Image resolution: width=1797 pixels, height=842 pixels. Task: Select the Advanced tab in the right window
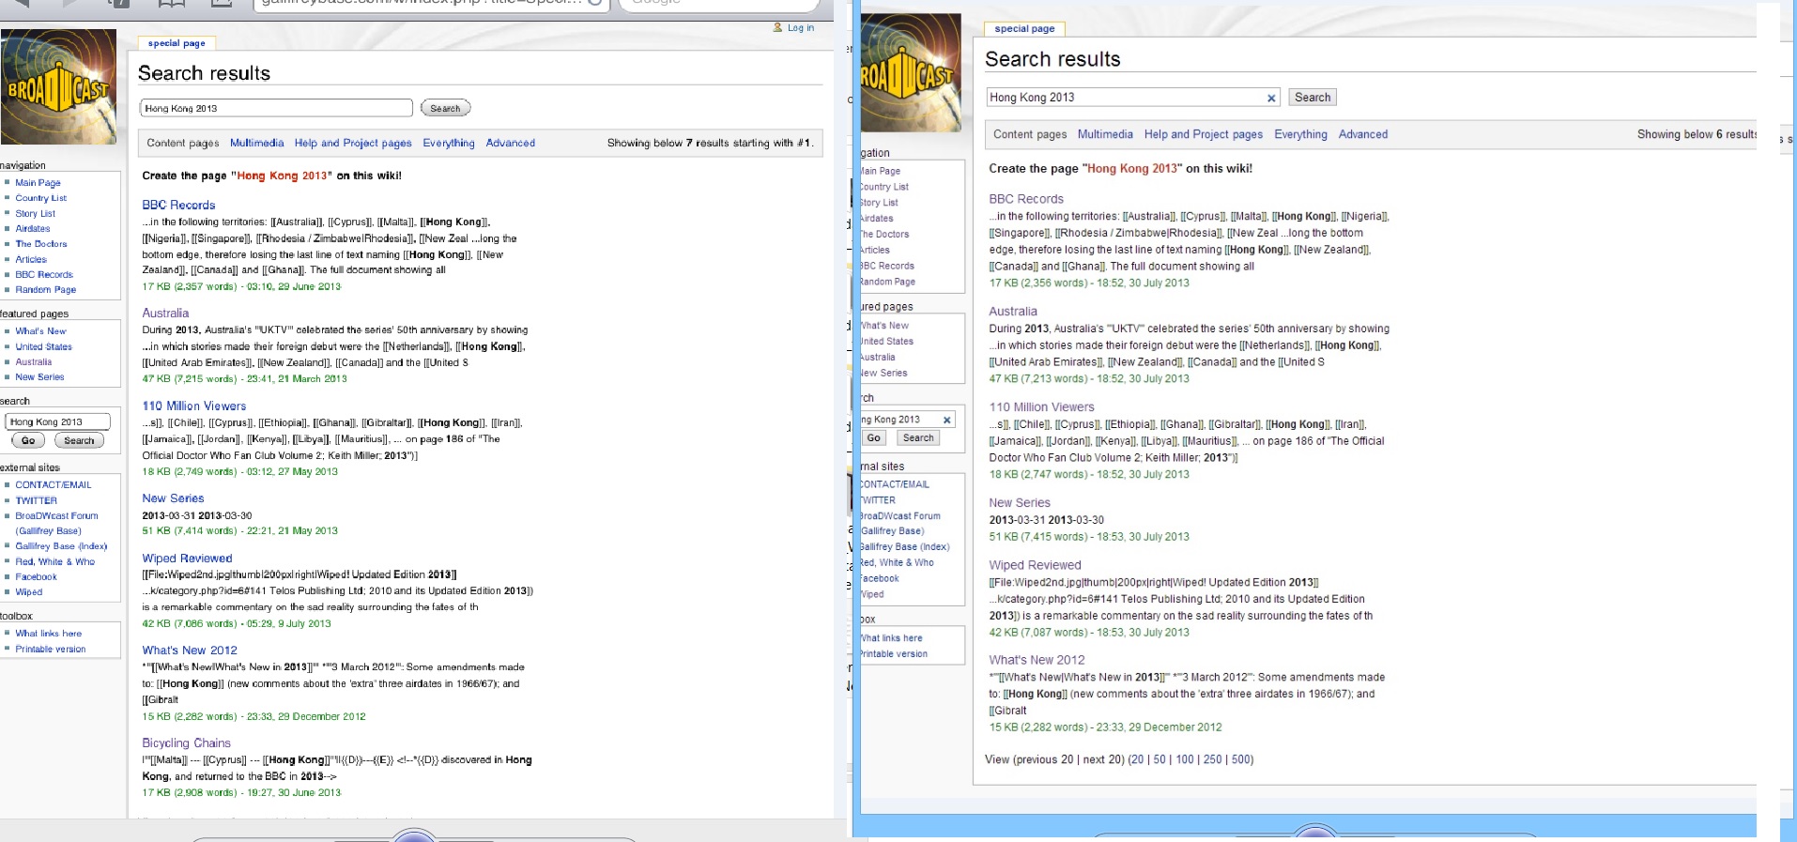[1362, 134]
